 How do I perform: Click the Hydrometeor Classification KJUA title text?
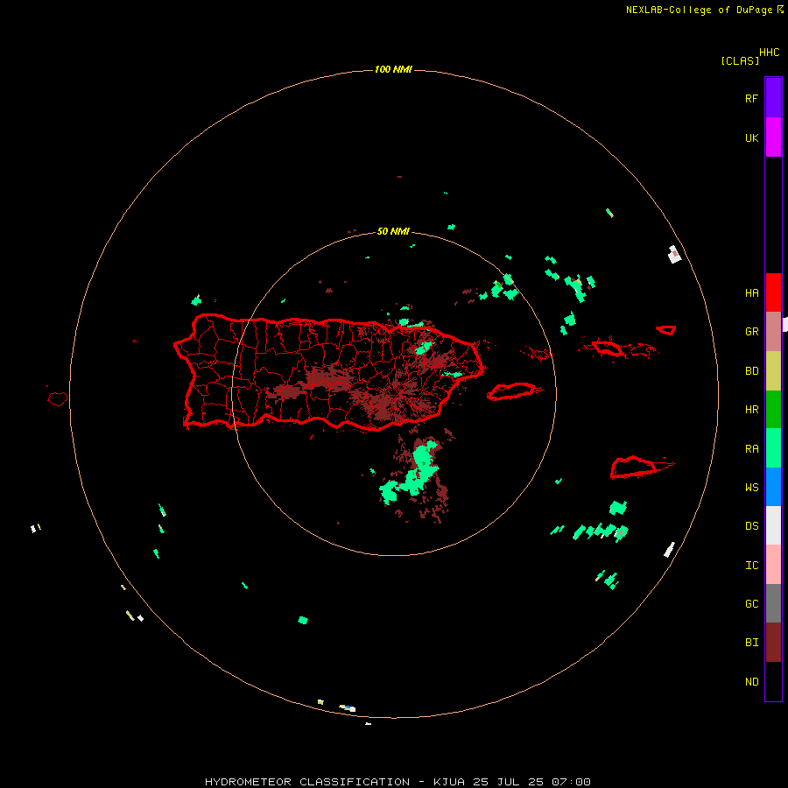pyautogui.click(x=398, y=782)
